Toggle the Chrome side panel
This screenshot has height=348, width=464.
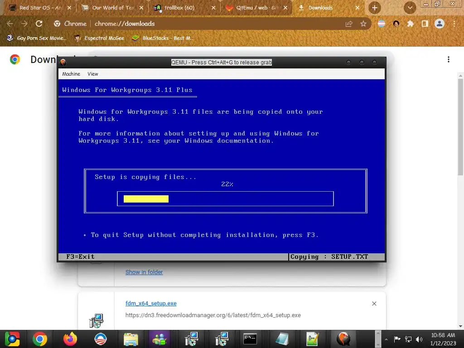click(425, 24)
